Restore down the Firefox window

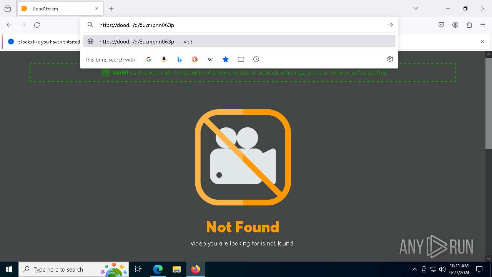pos(465,8)
